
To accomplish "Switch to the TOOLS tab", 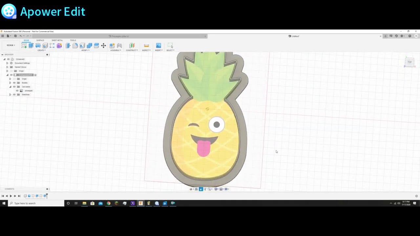I will pyautogui.click(x=73, y=40).
